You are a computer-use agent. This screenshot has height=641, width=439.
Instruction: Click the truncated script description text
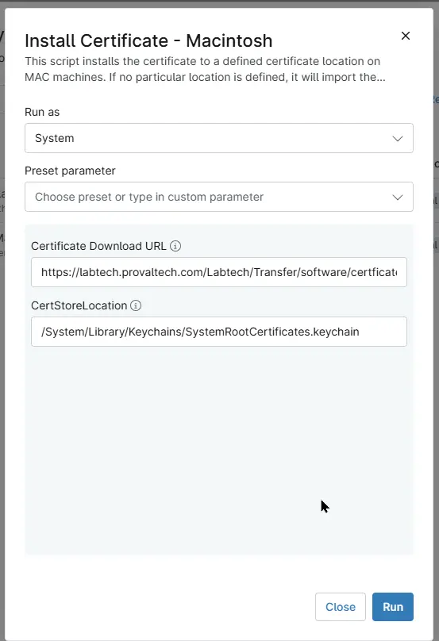205,69
